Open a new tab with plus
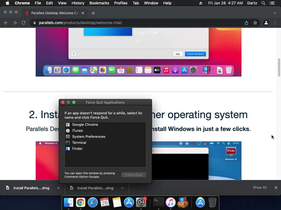This screenshot has width=281, height=210. [93, 13]
